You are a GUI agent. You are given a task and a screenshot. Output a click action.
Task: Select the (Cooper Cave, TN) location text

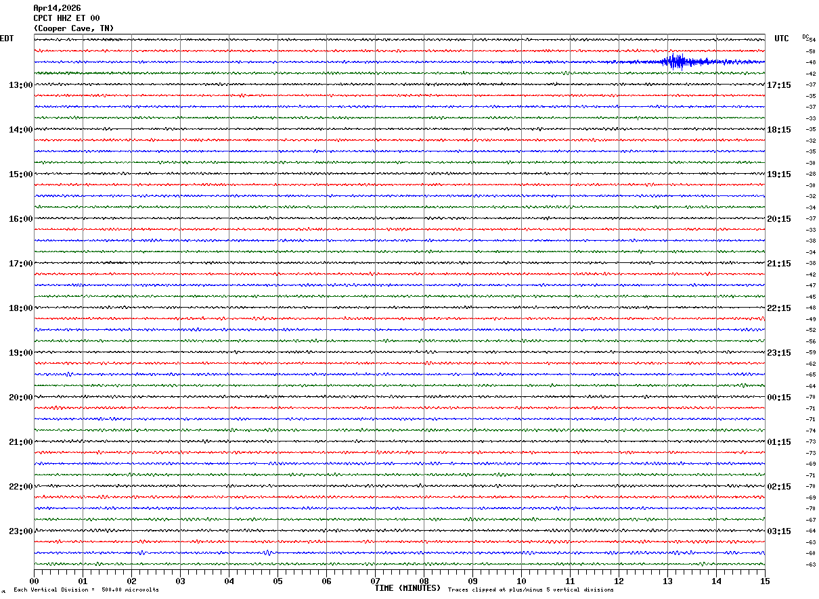74,28
